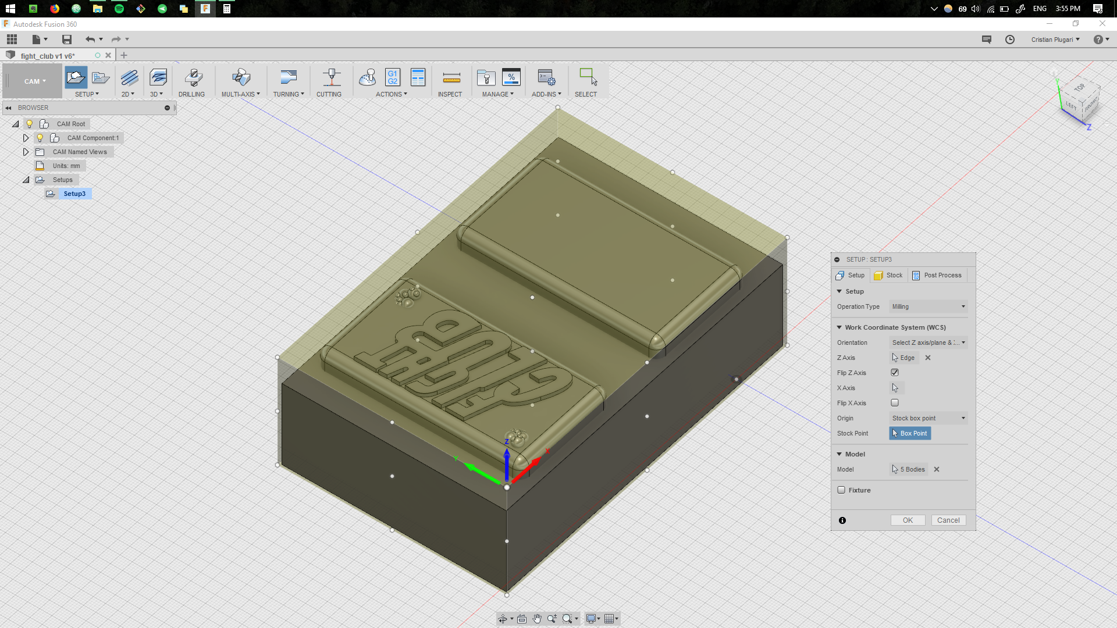Open the Cristian Plugari account menu
The width and height of the screenshot is (1117, 628).
pyautogui.click(x=1055, y=40)
